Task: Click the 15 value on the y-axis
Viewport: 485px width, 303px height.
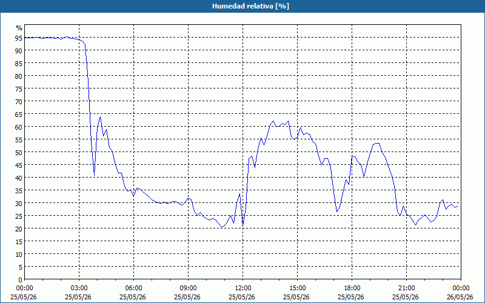Action: pyautogui.click(x=19, y=241)
